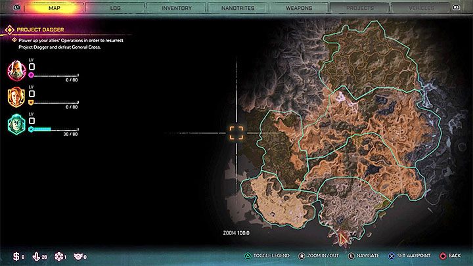Click the pink ally's level box
This screenshot has width=473, height=266.
(32, 66)
